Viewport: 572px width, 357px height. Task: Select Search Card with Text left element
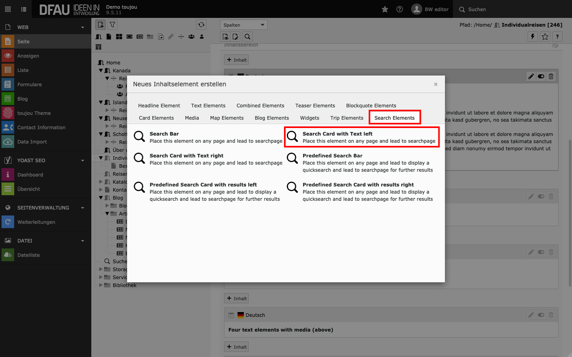(362, 137)
